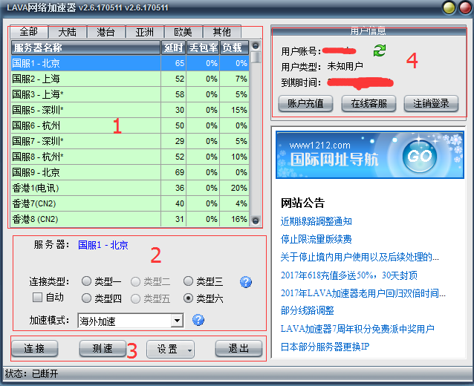Viewport: 474px width, 386px height.
Task: Select server 香港1(电讯)
Action: [130, 188]
